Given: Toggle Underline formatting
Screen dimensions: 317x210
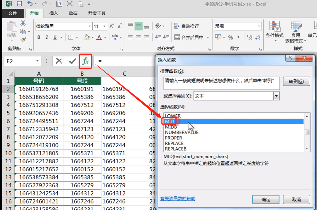Looking at the screenshot, I should pos(55,37).
